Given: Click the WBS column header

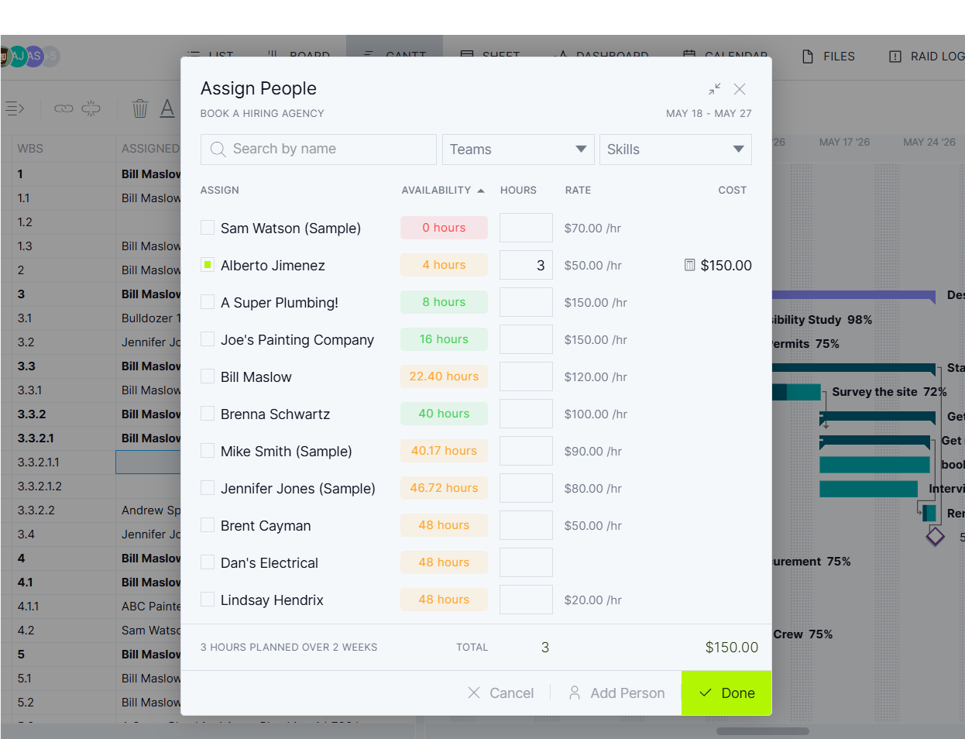Looking at the screenshot, I should 30,149.
